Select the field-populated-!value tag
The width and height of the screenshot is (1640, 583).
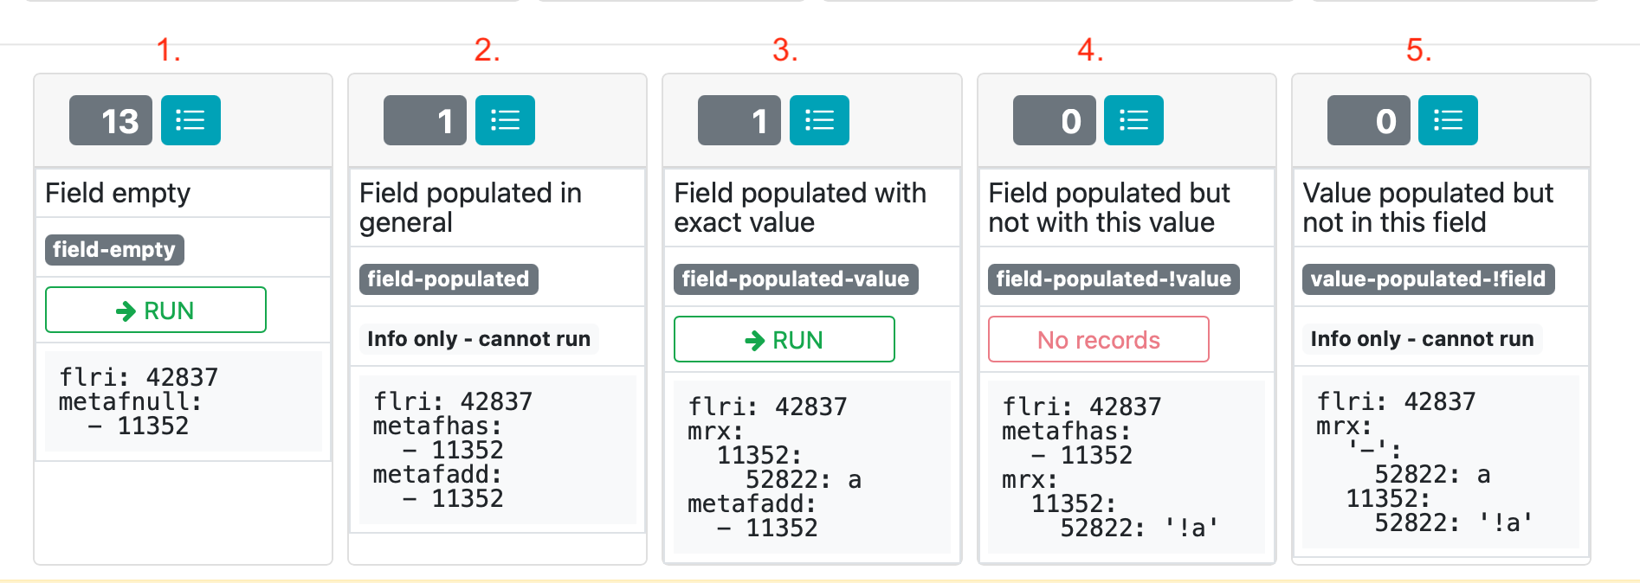(x=1114, y=279)
